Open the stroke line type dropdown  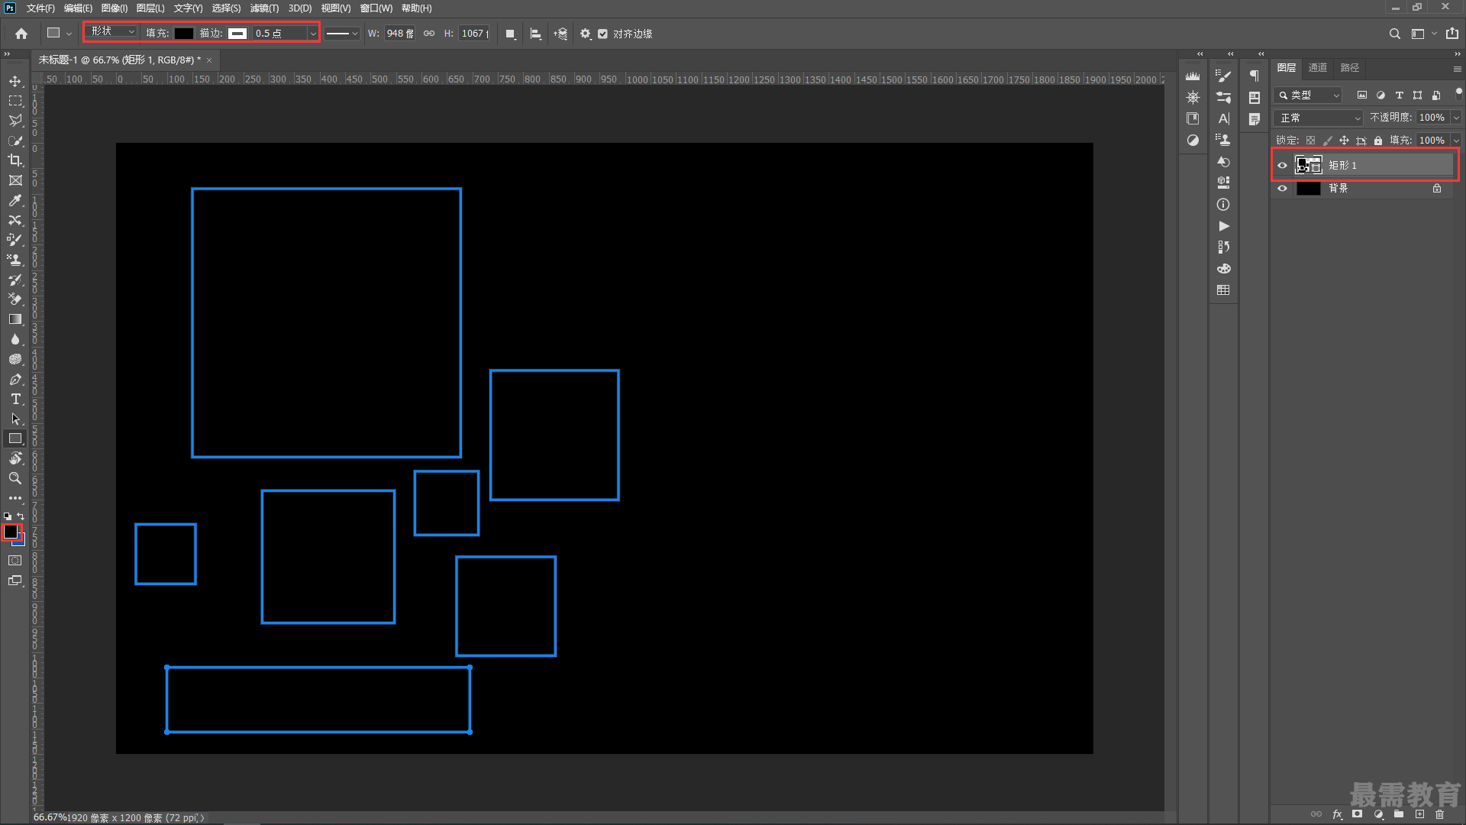coord(342,34)
